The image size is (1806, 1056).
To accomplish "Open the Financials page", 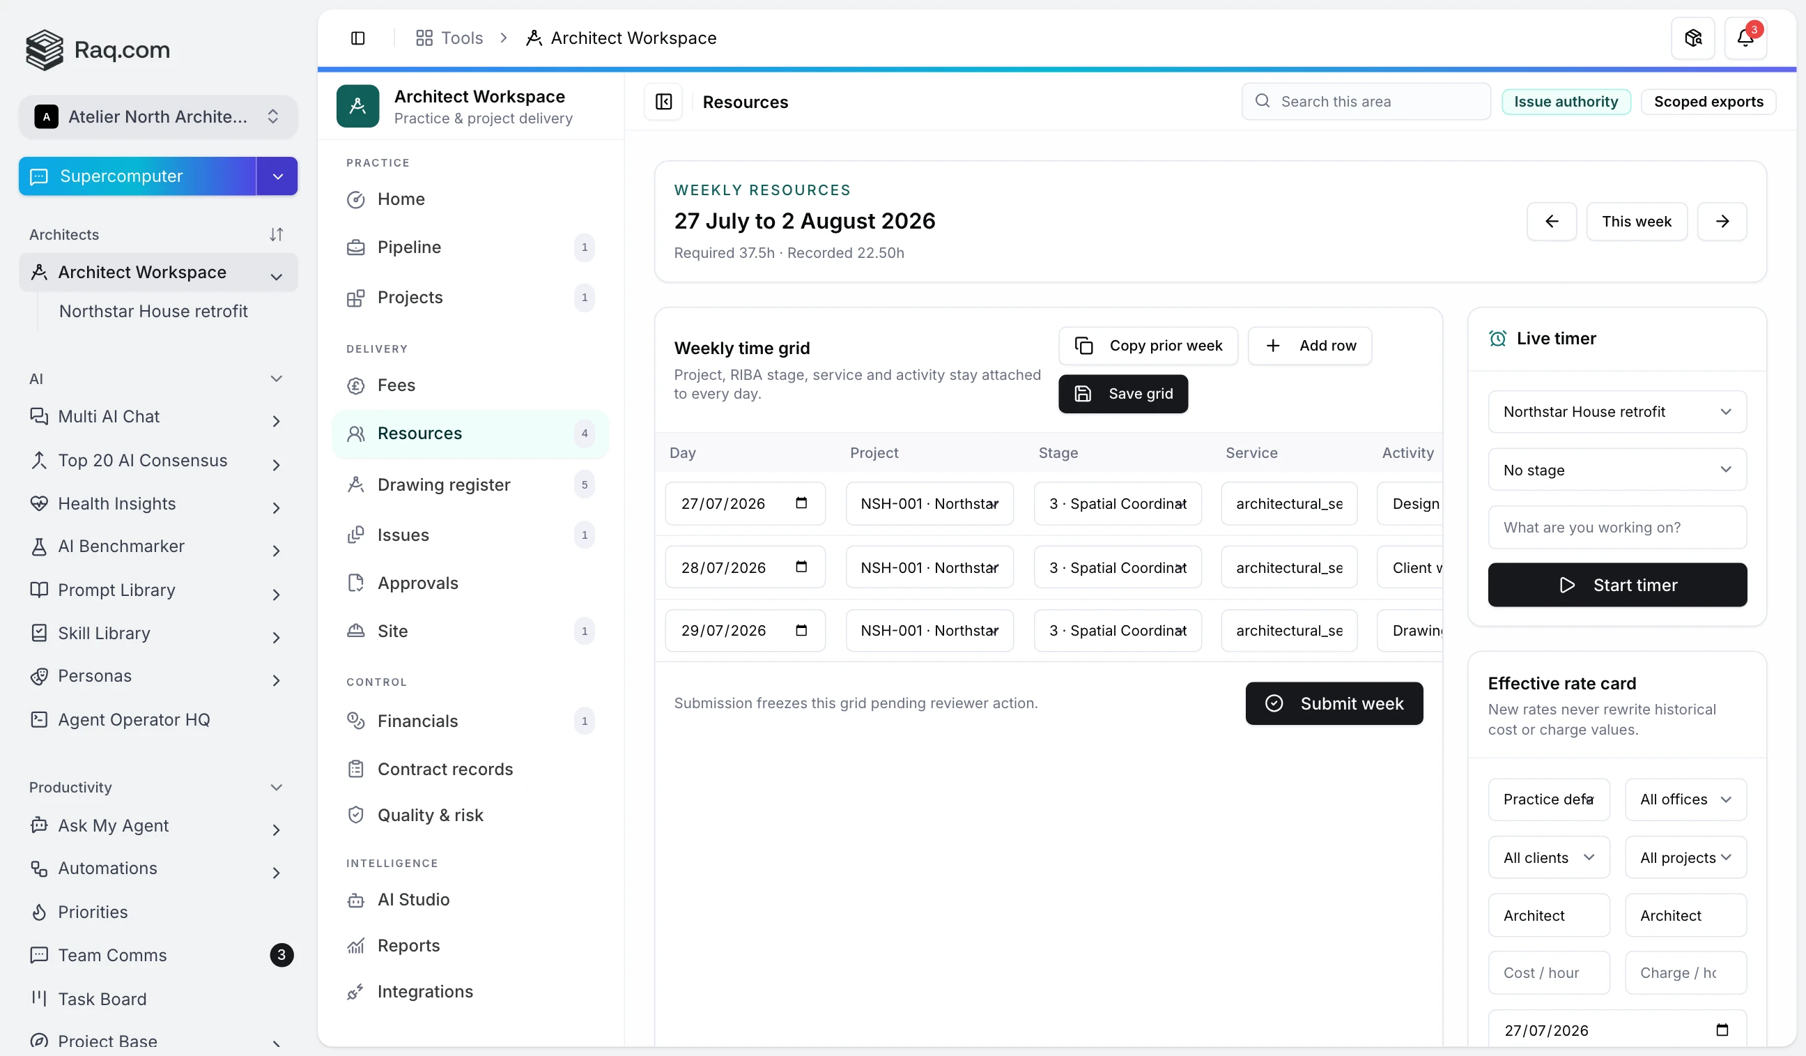I will 471,721.
